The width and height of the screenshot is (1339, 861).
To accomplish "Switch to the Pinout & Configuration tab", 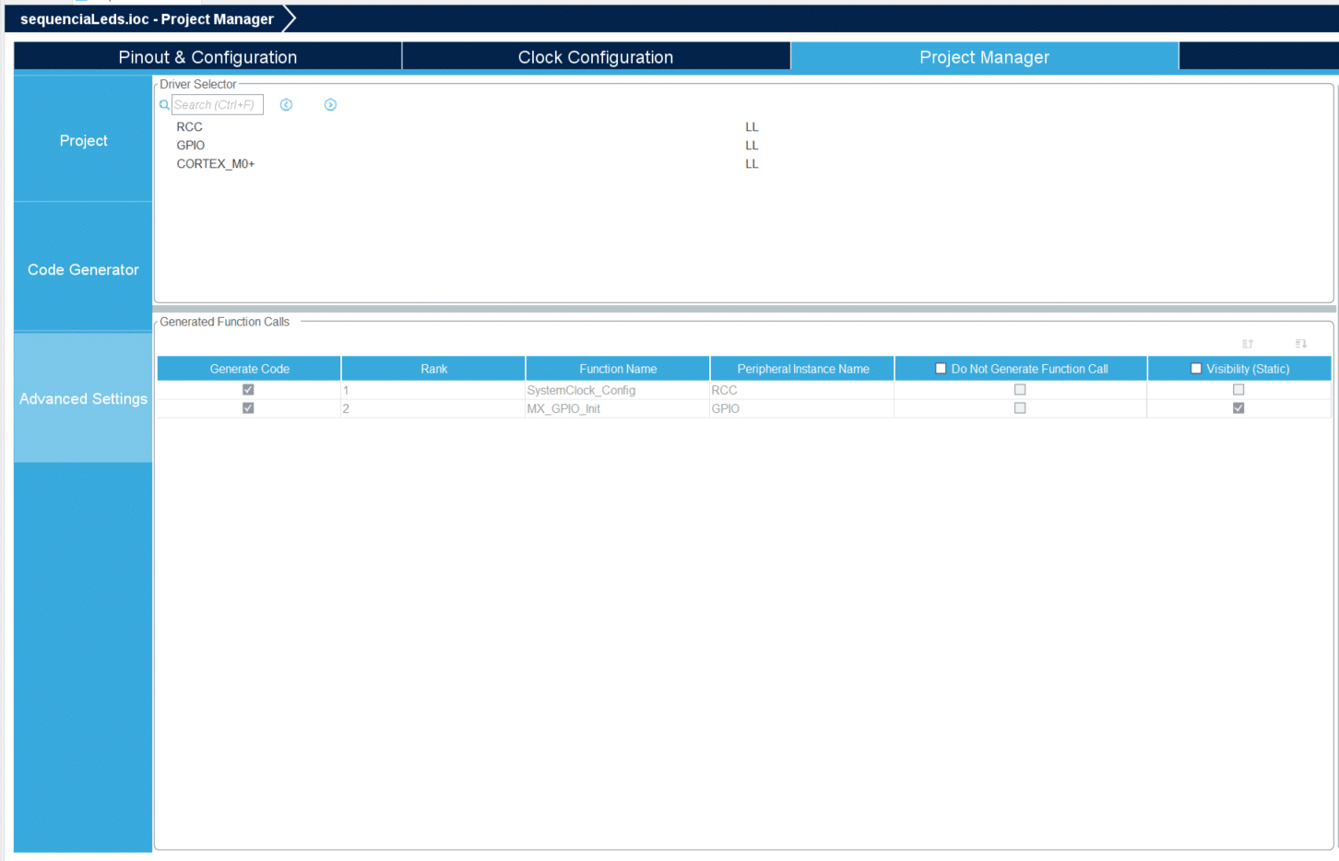I will click(x=207, y=57).
